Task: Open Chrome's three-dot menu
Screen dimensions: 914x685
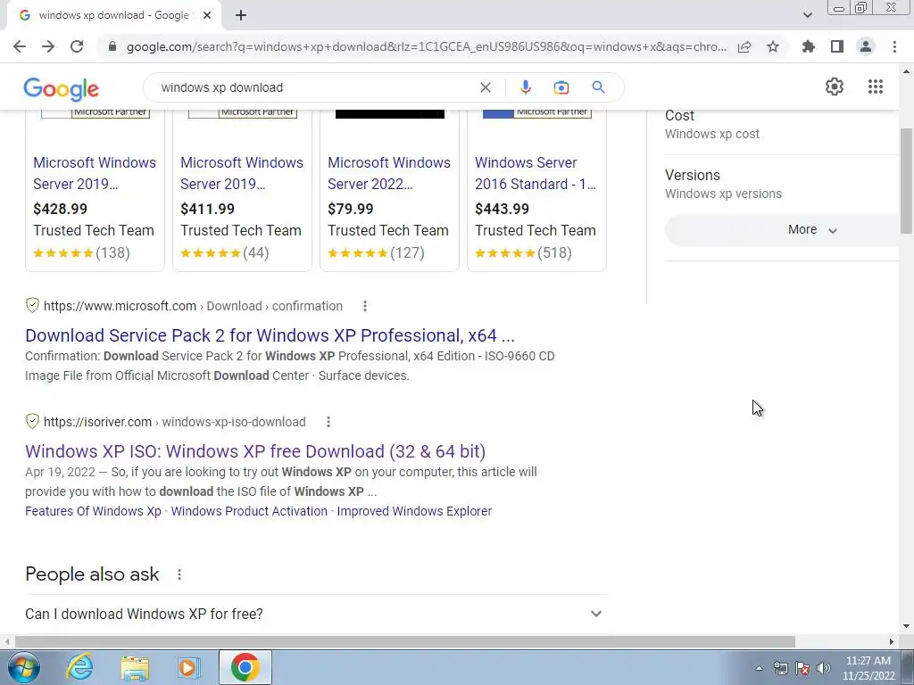Action: tap(894, 46)
